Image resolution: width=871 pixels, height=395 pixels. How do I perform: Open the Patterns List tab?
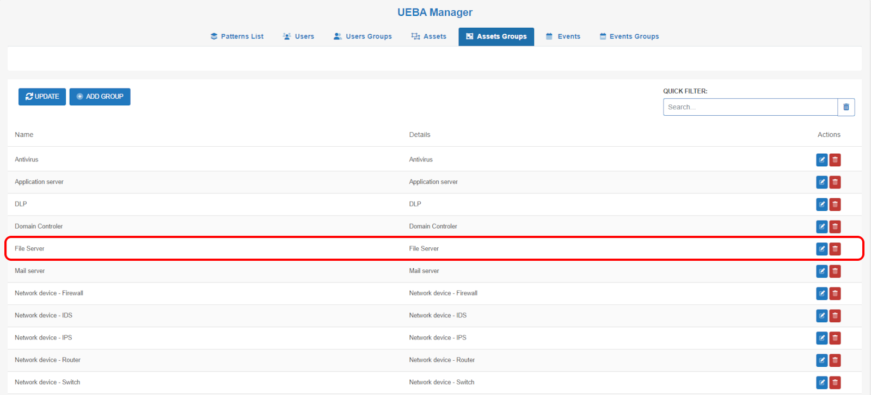[x=237, y=36]
